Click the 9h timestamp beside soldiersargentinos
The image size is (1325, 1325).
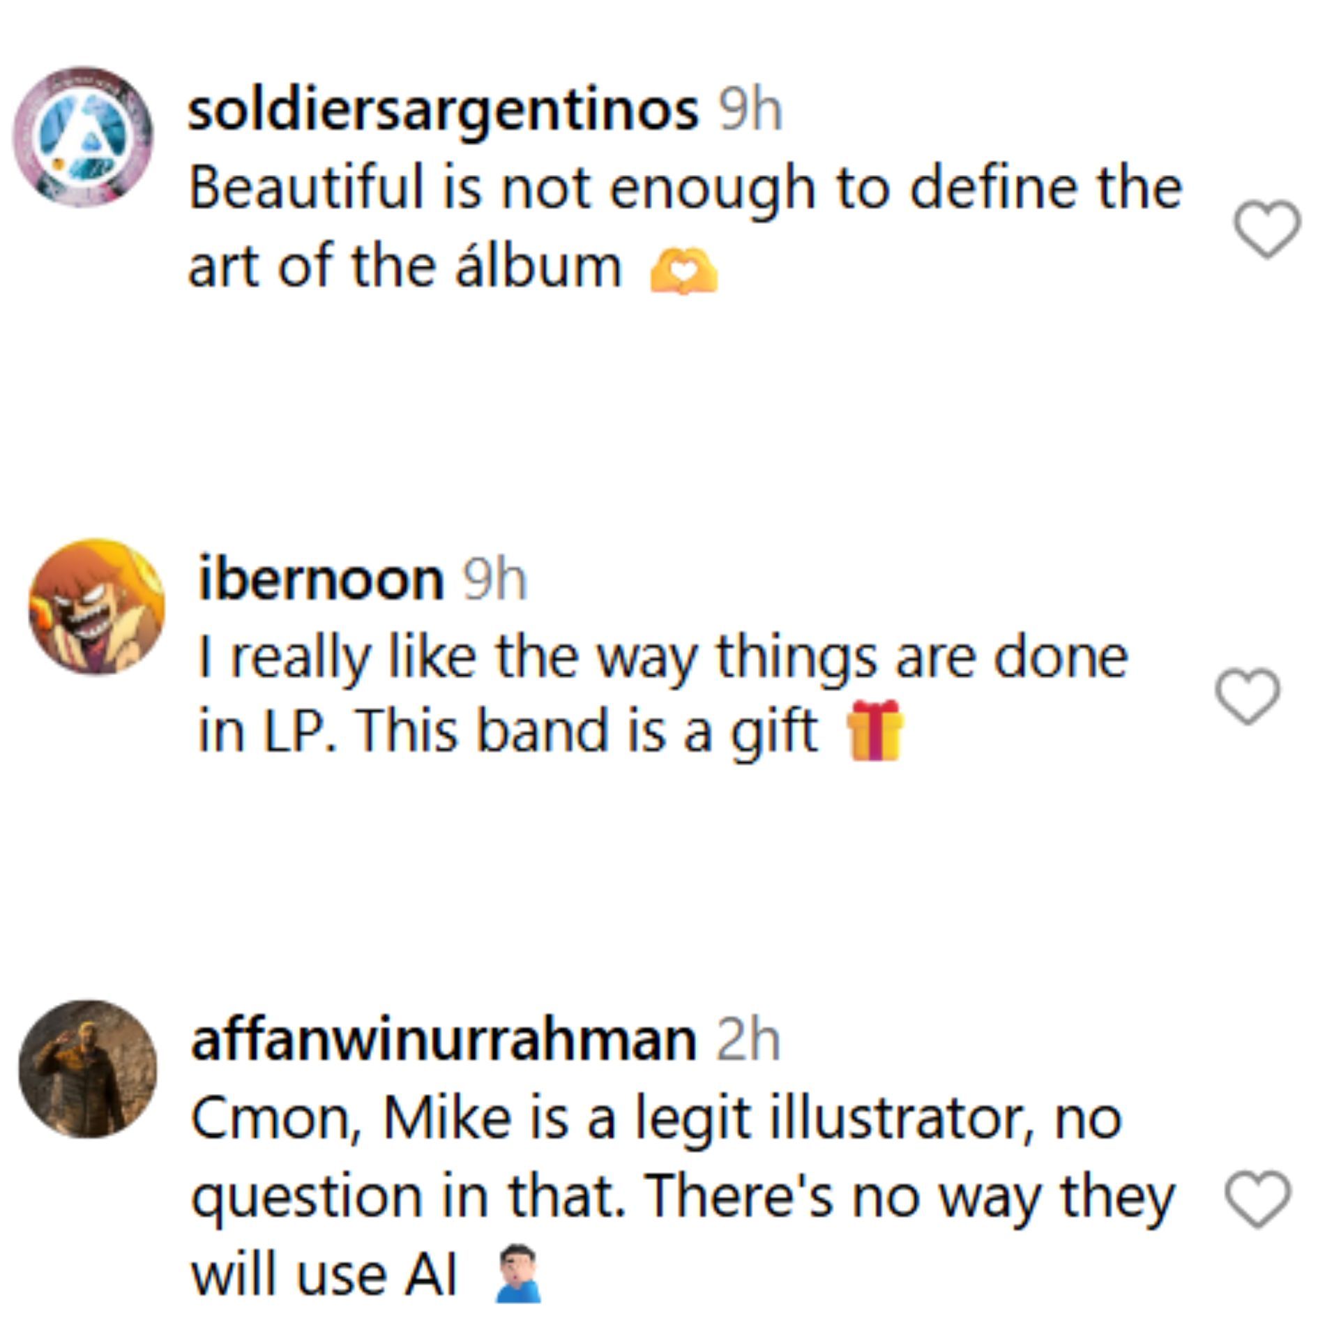[x=750, y=110]
